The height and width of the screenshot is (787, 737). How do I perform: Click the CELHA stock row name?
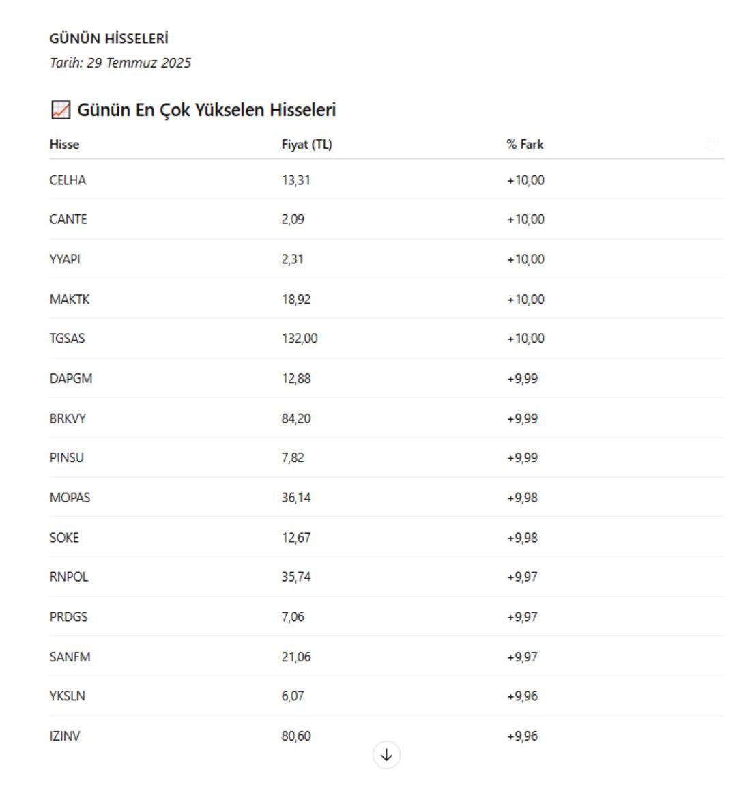pyautogui.click(x=68, y=180)
